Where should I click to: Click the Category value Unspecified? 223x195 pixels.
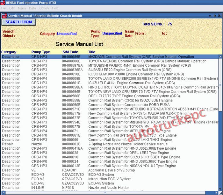click(x=67, y=34)
